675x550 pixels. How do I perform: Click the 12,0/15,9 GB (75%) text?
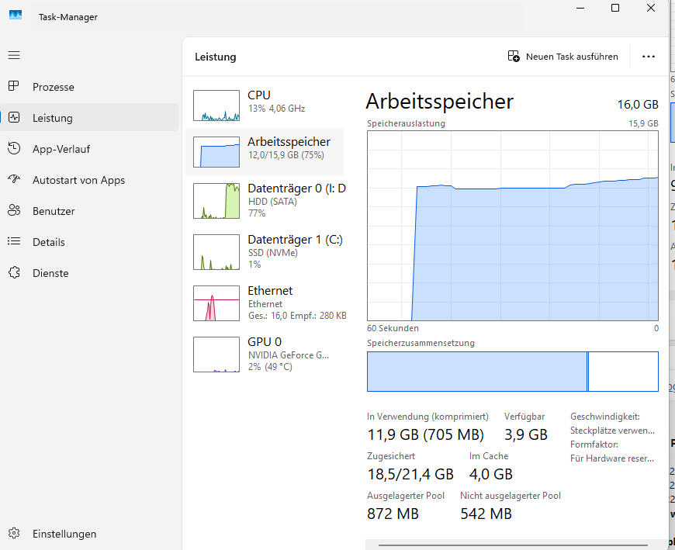click(286, 155)
